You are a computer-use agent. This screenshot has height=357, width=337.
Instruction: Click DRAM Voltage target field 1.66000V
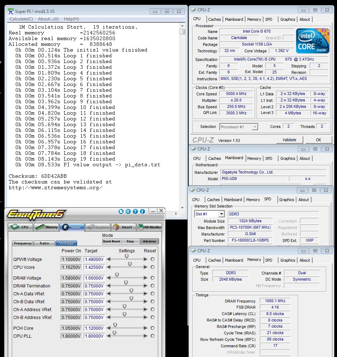pos(94,278)
